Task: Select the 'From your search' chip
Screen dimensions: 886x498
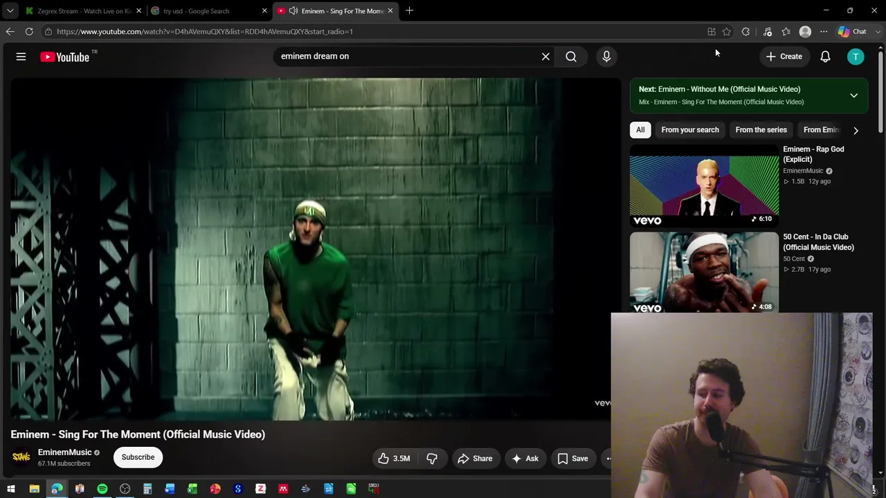Action: (690, 130)
